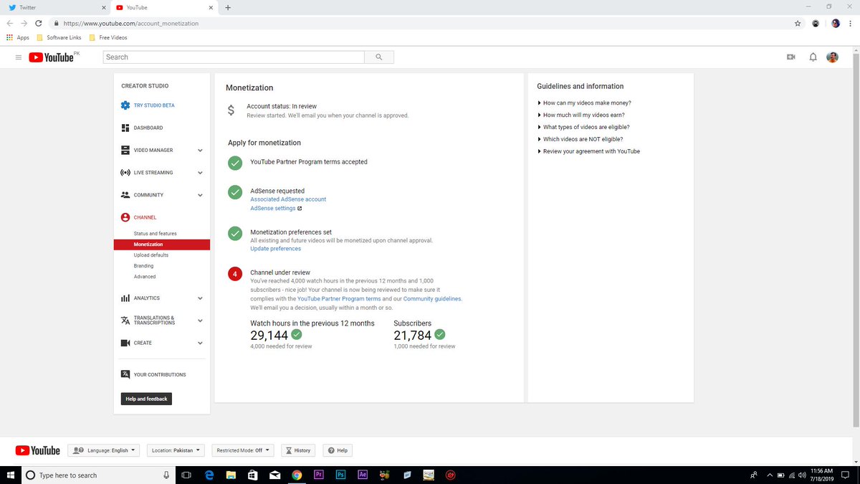860x484 pixels.
Task: Click the taskbar search box
Action: (x=99, y=475)
